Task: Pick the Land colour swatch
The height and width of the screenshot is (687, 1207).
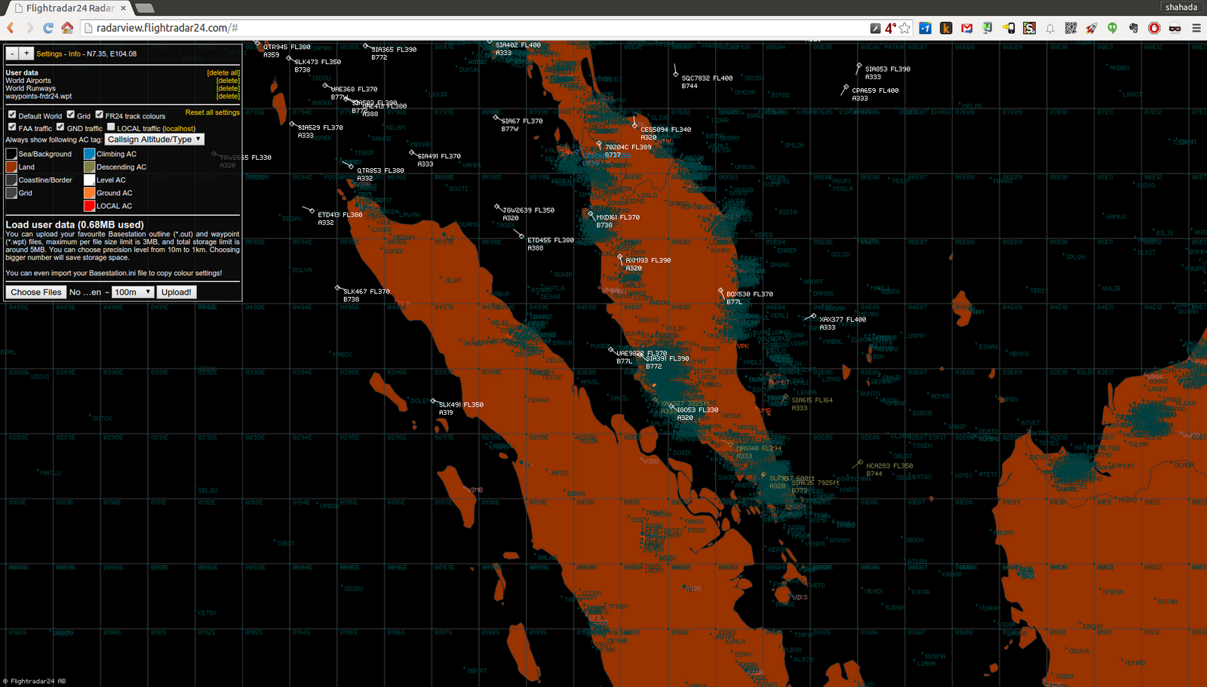Action: pyautogui.click(x=11, y=167)
